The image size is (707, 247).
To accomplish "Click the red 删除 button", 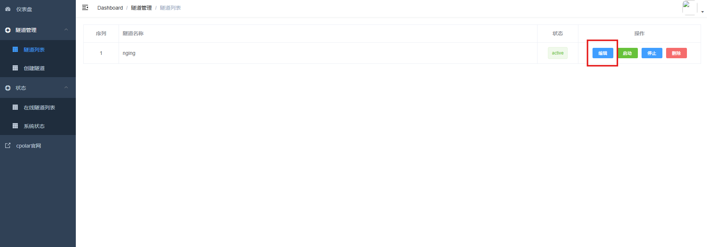I will pos(676,53).
